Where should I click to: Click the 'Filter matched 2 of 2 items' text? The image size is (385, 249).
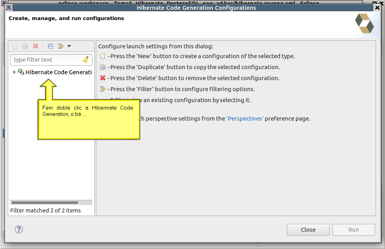point(46,211)
